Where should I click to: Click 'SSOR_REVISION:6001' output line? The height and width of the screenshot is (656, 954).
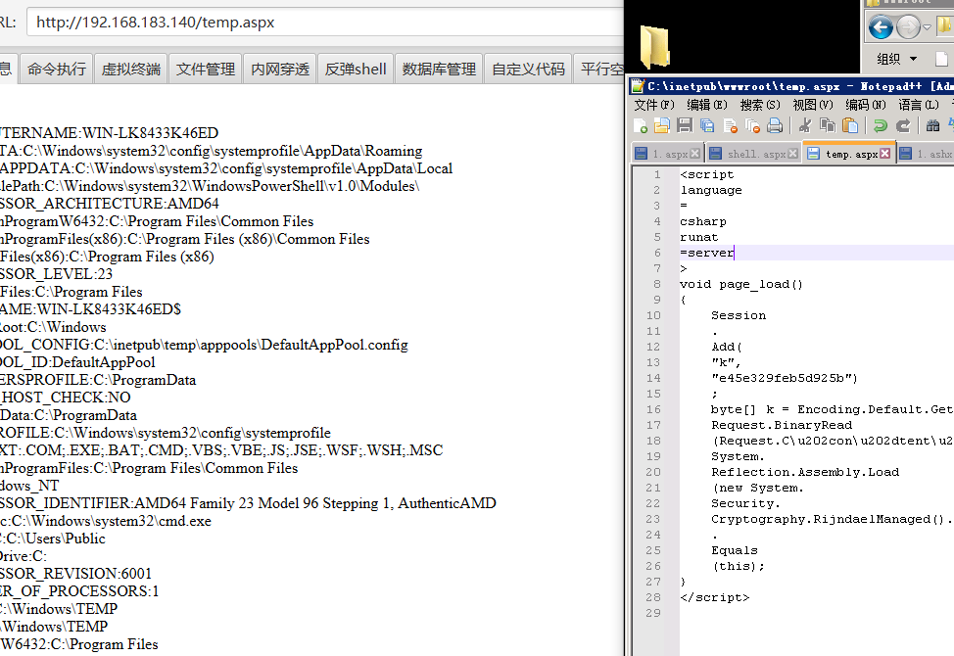[x=75, y=574]
